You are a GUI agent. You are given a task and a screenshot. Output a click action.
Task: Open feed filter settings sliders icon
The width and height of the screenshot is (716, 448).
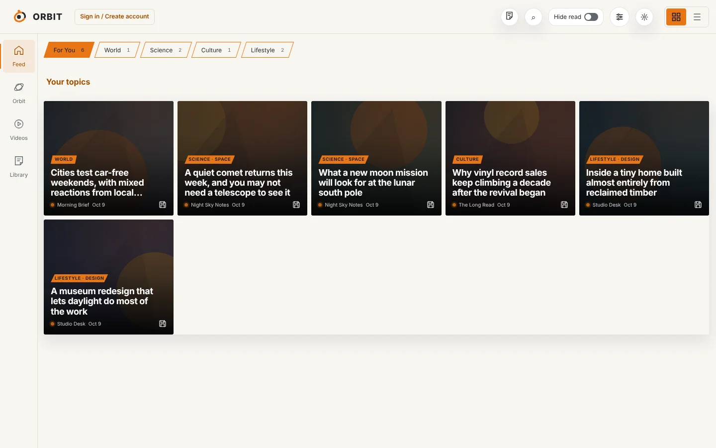620,17
